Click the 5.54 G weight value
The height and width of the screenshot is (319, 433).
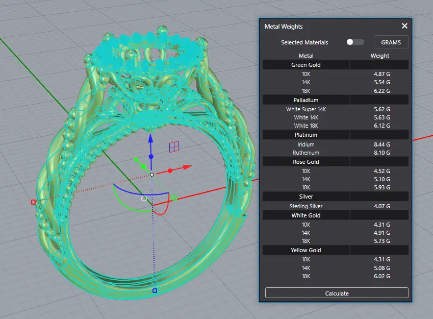[382, 82]
